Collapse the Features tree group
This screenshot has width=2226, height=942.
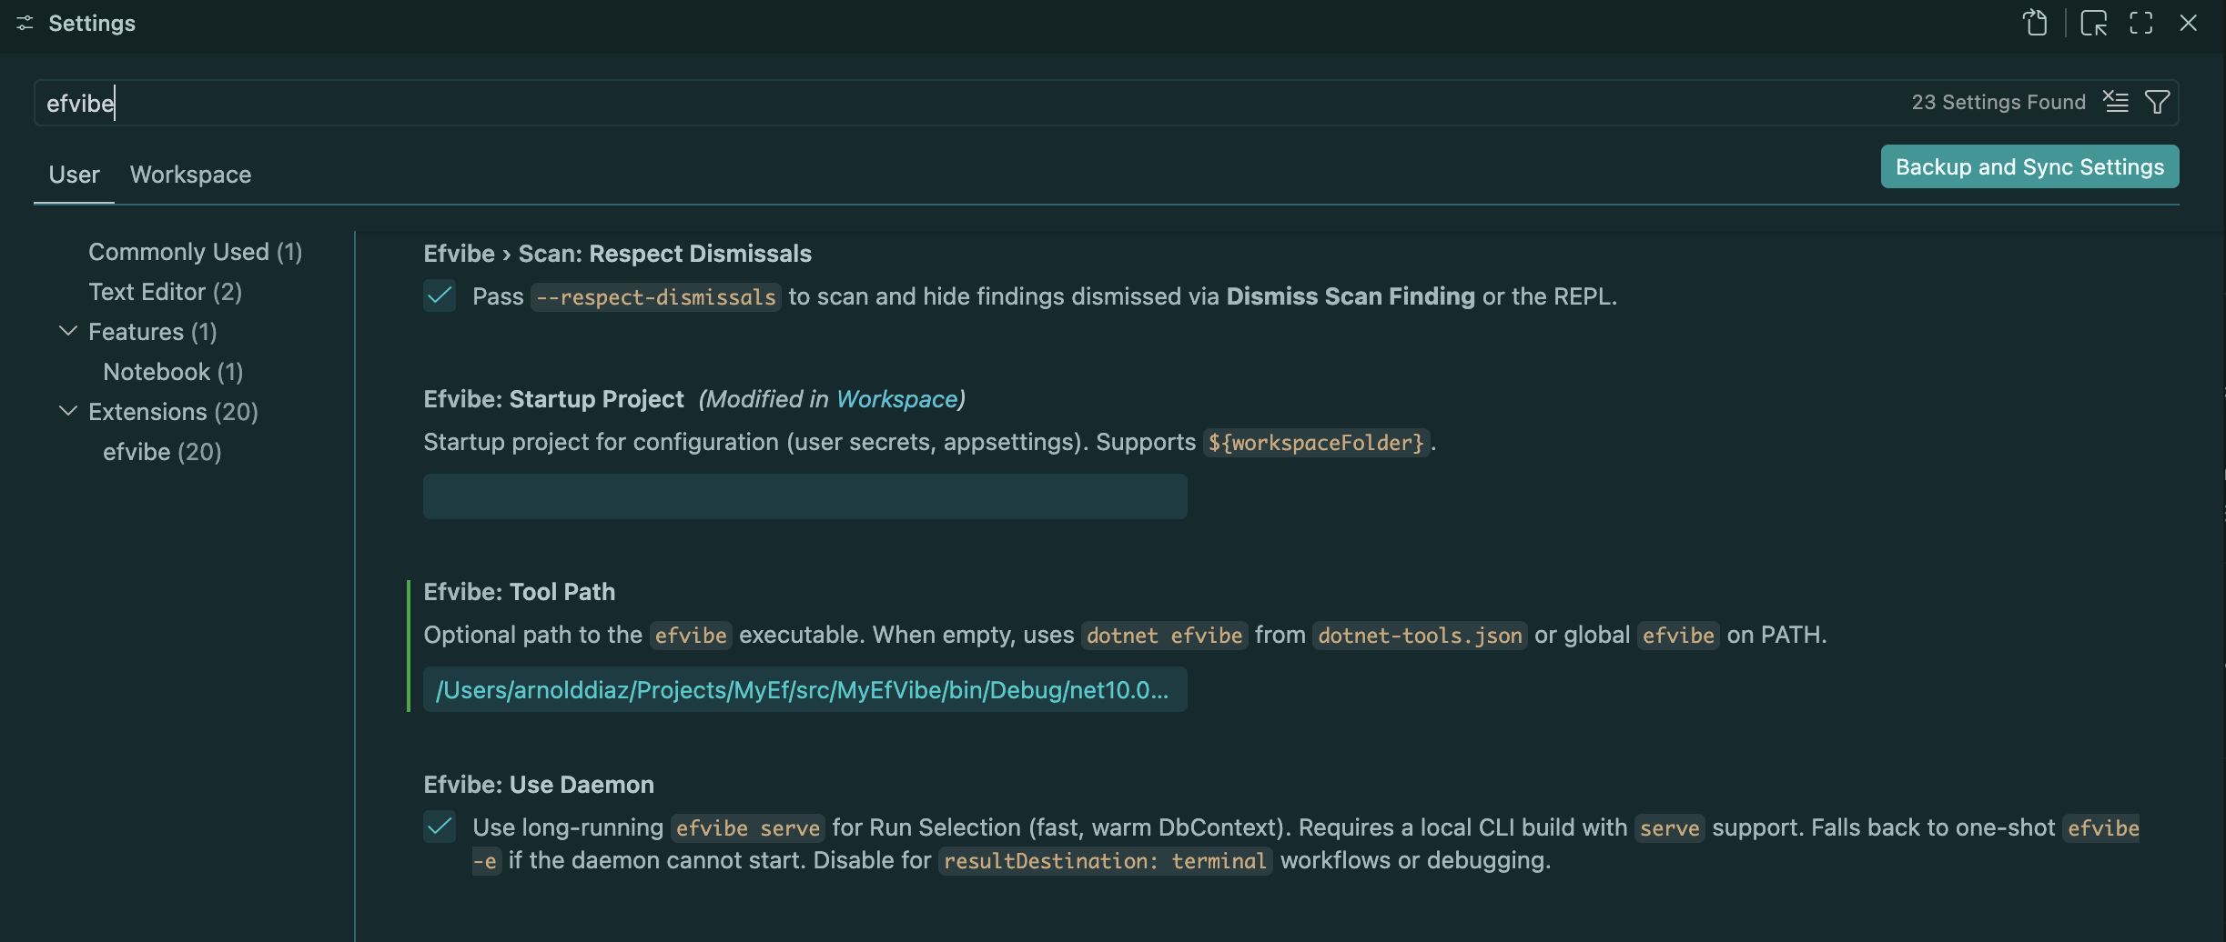(67, 331)
